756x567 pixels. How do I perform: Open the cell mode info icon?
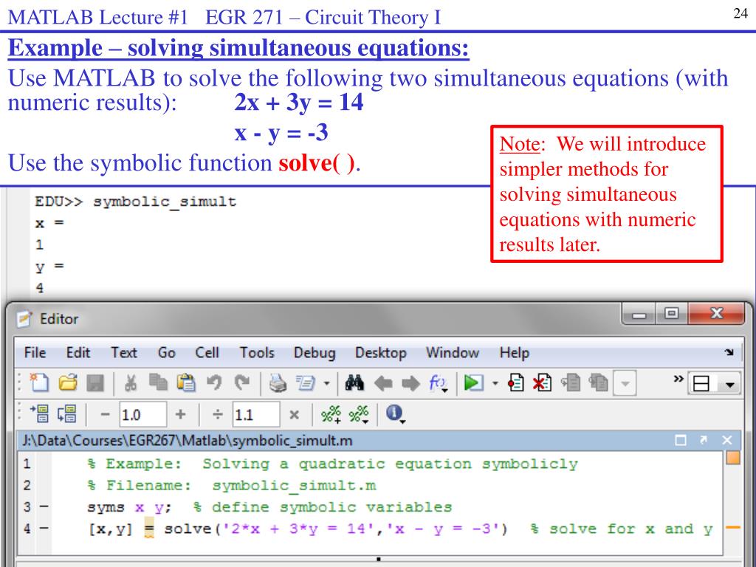(396, 413)
